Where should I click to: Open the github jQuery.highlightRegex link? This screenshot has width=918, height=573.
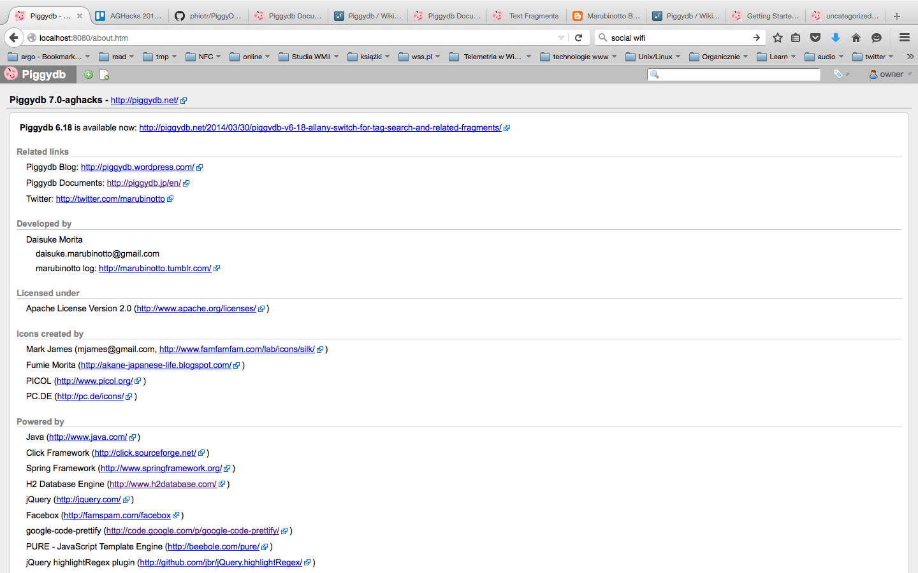coord(221,563)
